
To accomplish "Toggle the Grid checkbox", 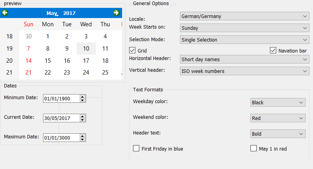I will 132,51.
